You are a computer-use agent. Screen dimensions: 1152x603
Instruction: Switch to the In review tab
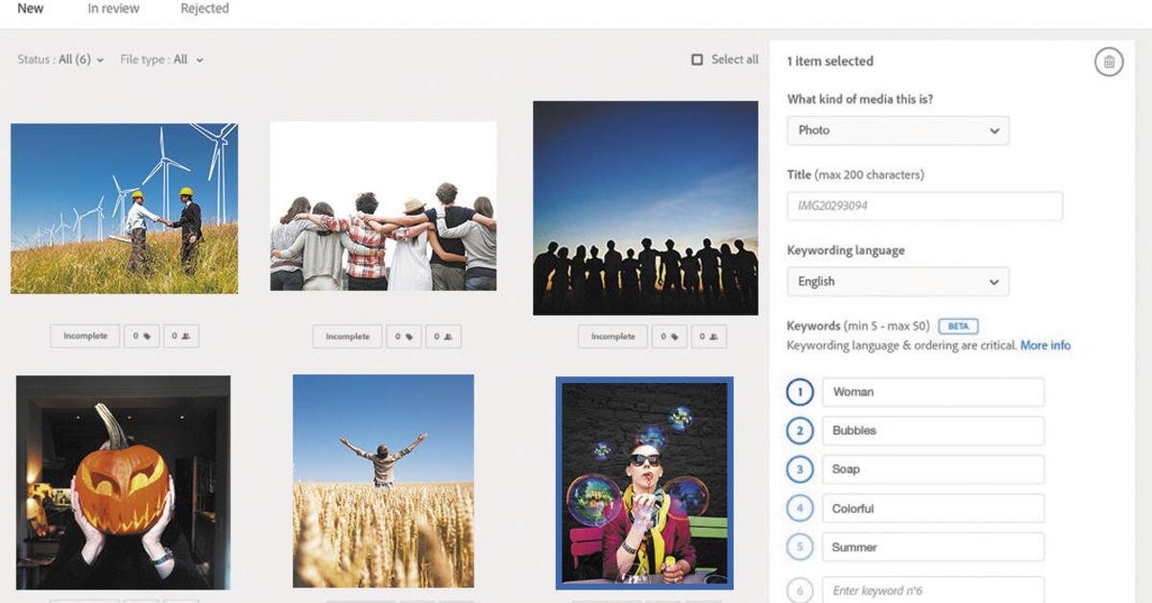(x=113, y=8)
